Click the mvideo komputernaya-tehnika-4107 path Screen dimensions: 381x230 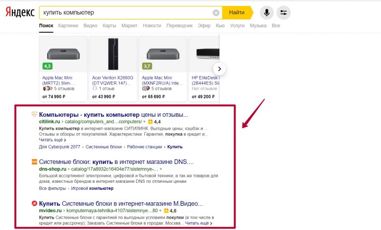(x=112, y=211)
